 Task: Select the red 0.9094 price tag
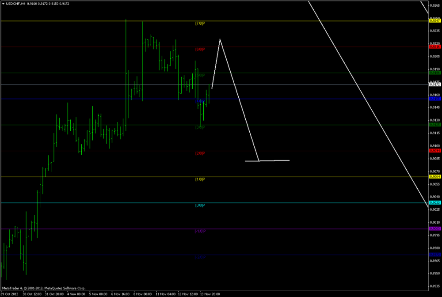pyautogui.click(x=435, y=151)
